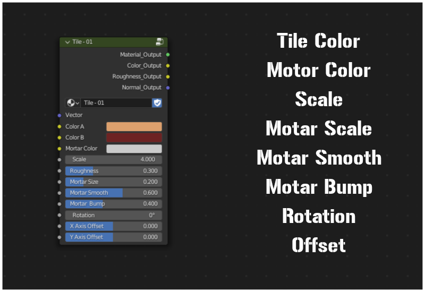
Task: Toggle the fake user shield icon
Action: (x=157, y=103)
